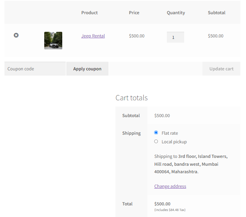Image resolution: width=246 pixels, height=217 pixels.
Task: Open the Change address link
Action: [170, 186]
